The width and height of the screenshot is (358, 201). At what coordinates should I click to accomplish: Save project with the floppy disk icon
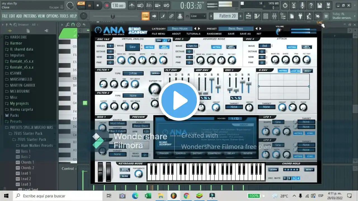click(x=320, y=5)
